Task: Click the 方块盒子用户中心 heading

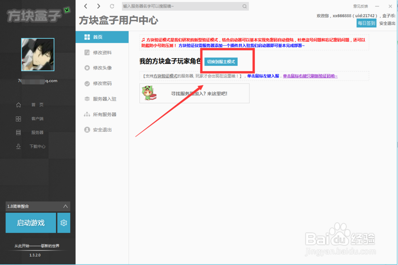Action: click(119, 21)
